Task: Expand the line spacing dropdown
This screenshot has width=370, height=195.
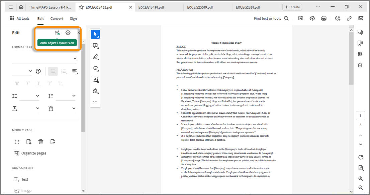Action: pyautogui.click(x=37, y=96)
